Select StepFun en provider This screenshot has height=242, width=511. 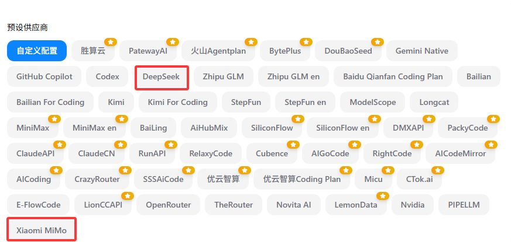click(x=305, y=102)
